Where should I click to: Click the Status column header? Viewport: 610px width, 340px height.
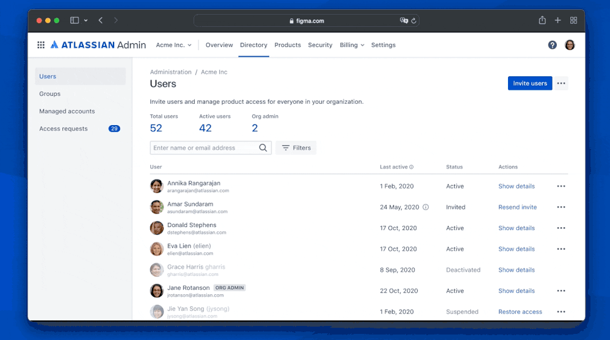coord(454,167)
